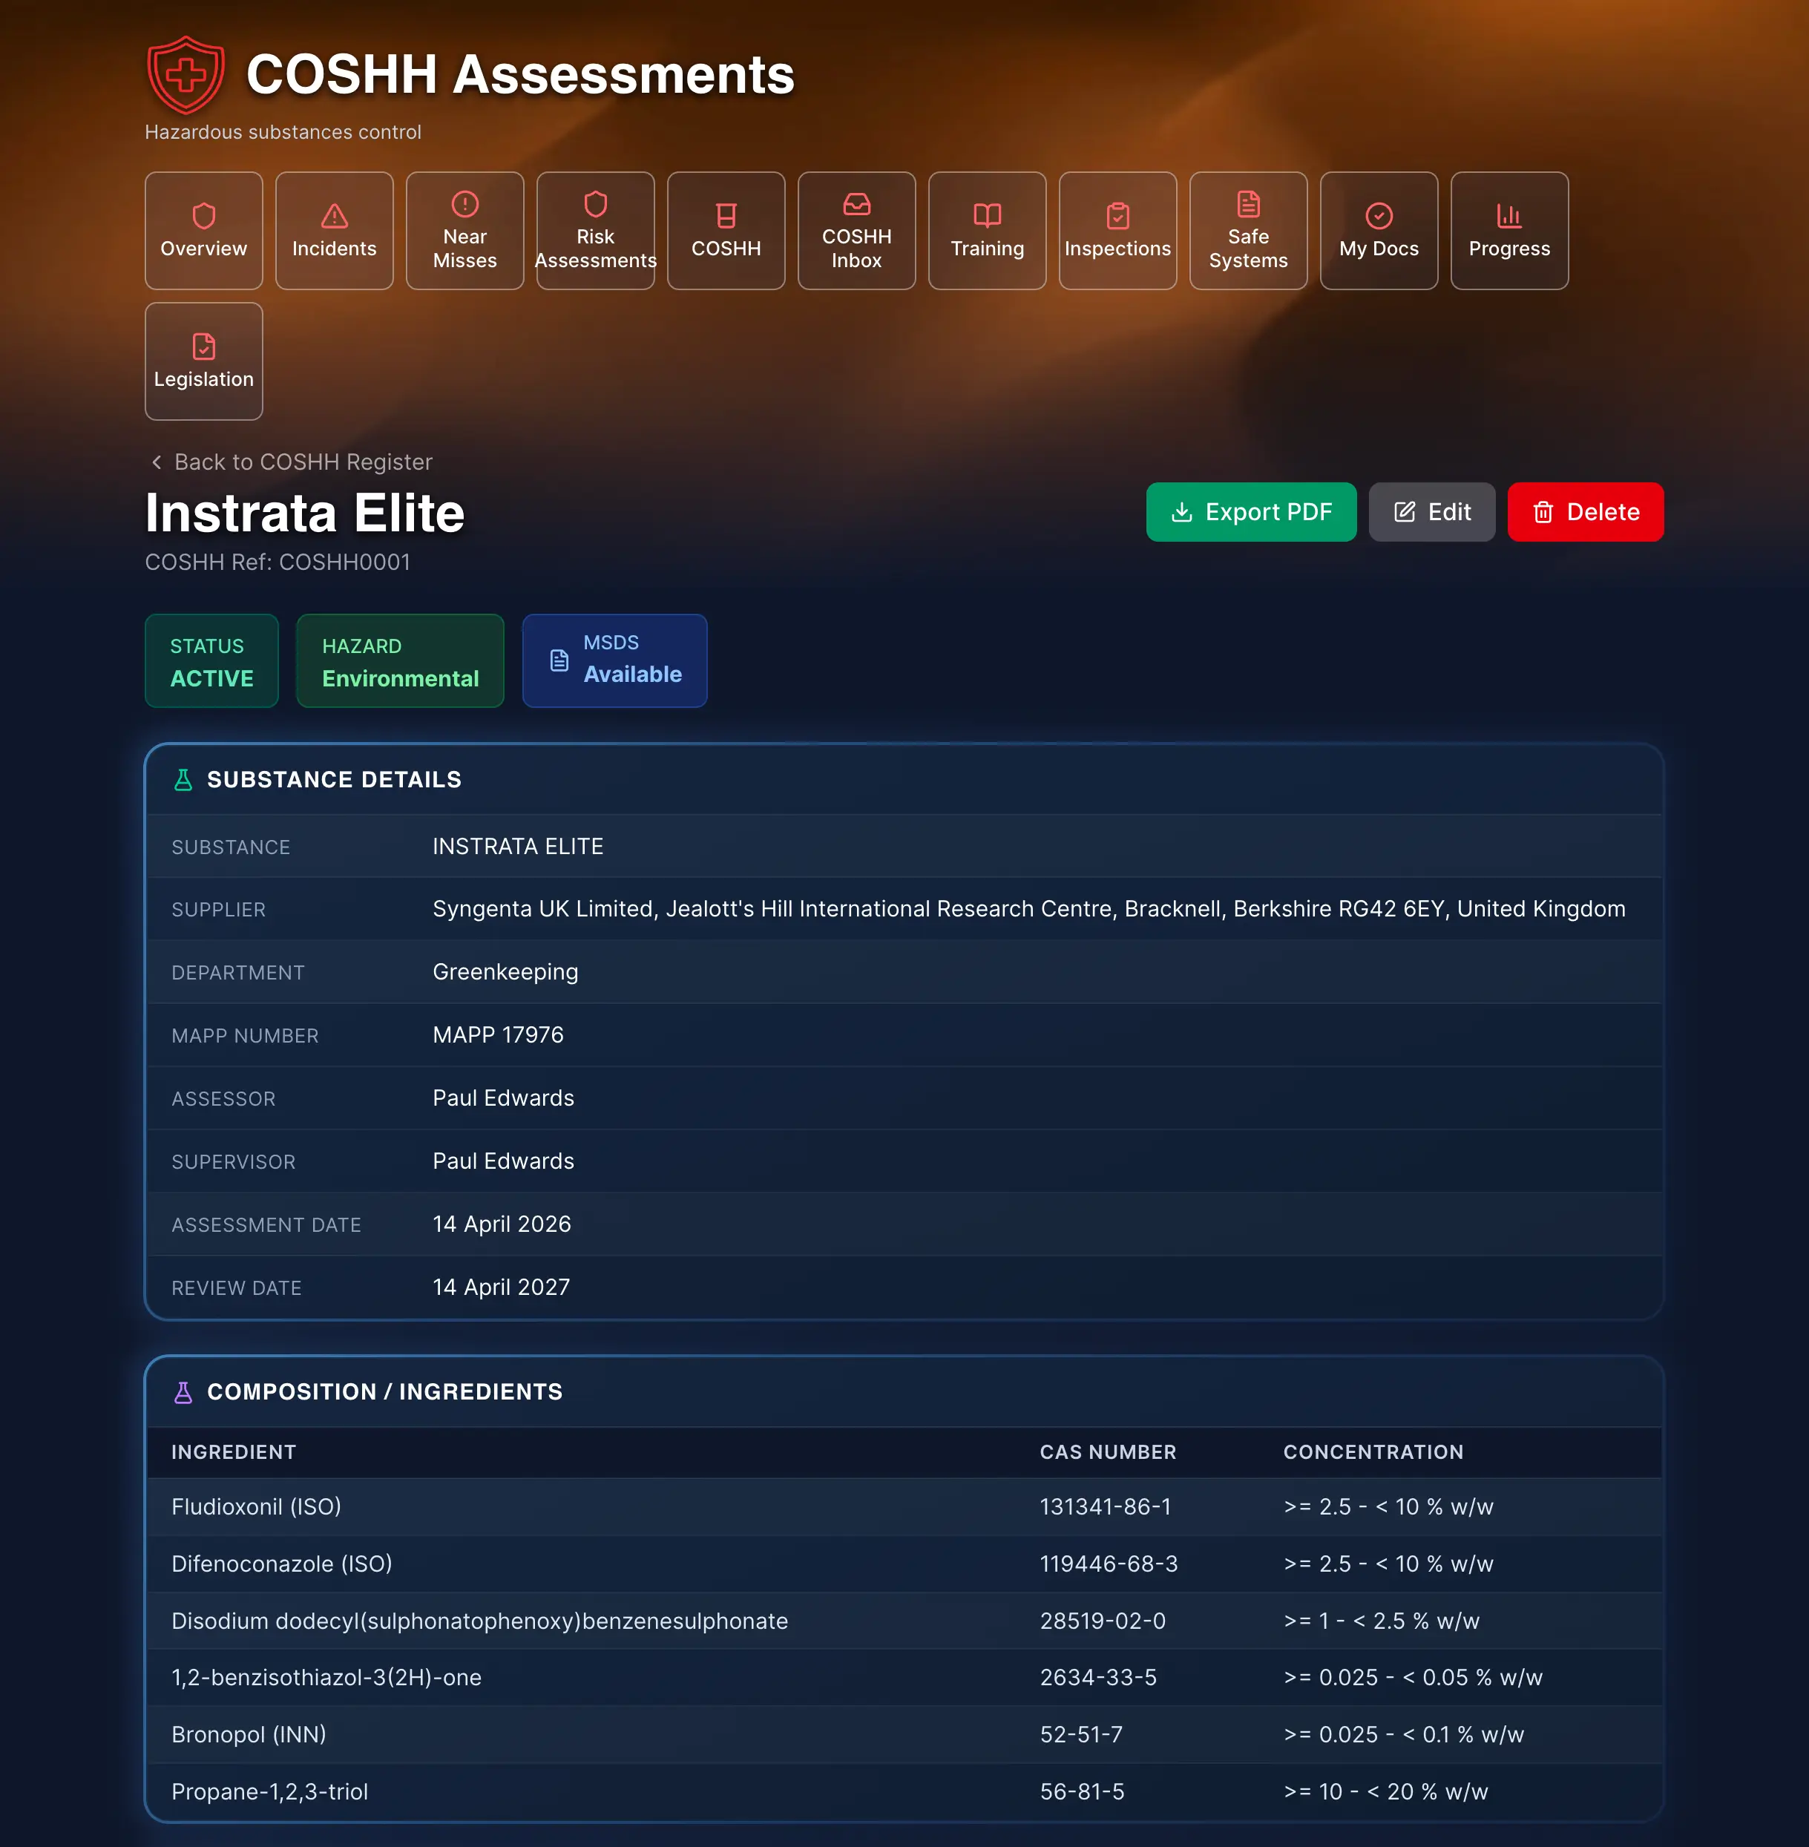The width and height of the screenshot is (1809, 1847).
Task: Click the My Docs checkmark icon
Action: tap(1379, 216)
